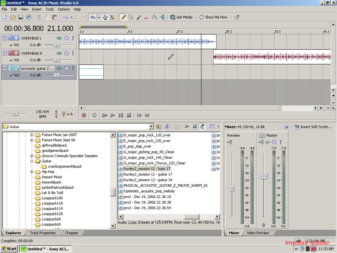The width and height of the screenshot is (337, 253).
Task: Go up one folder level in Explorer
Action: click(x=159, y=126)
